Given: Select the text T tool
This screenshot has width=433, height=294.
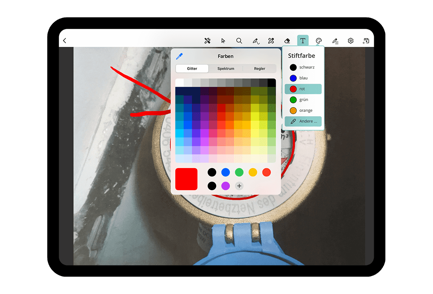Looking at the screenshot, I should tap(303, 41).
